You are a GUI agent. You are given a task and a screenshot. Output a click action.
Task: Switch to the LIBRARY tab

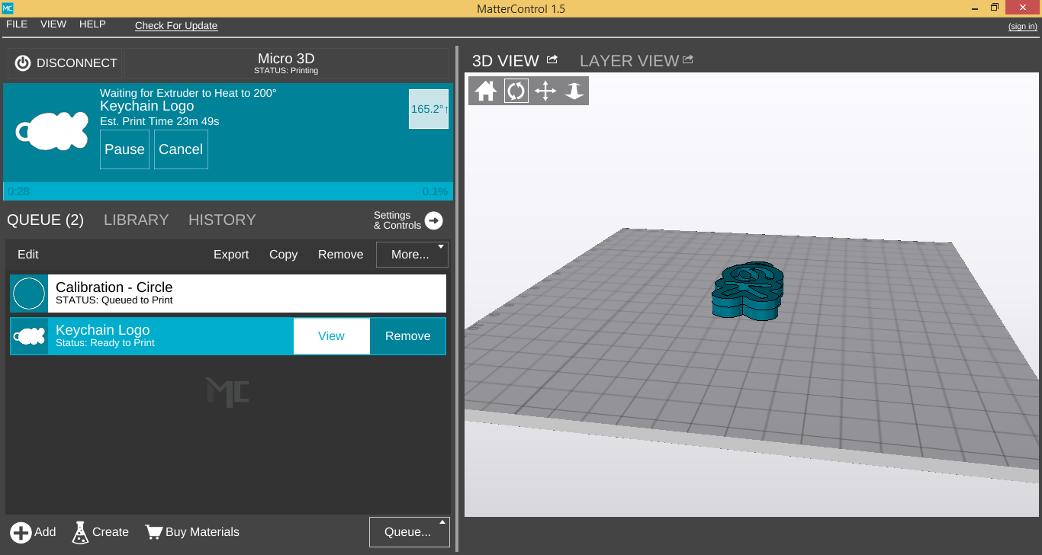(137, 220)
